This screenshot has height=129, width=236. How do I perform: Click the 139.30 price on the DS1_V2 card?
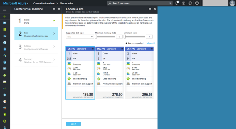[88, 95]
